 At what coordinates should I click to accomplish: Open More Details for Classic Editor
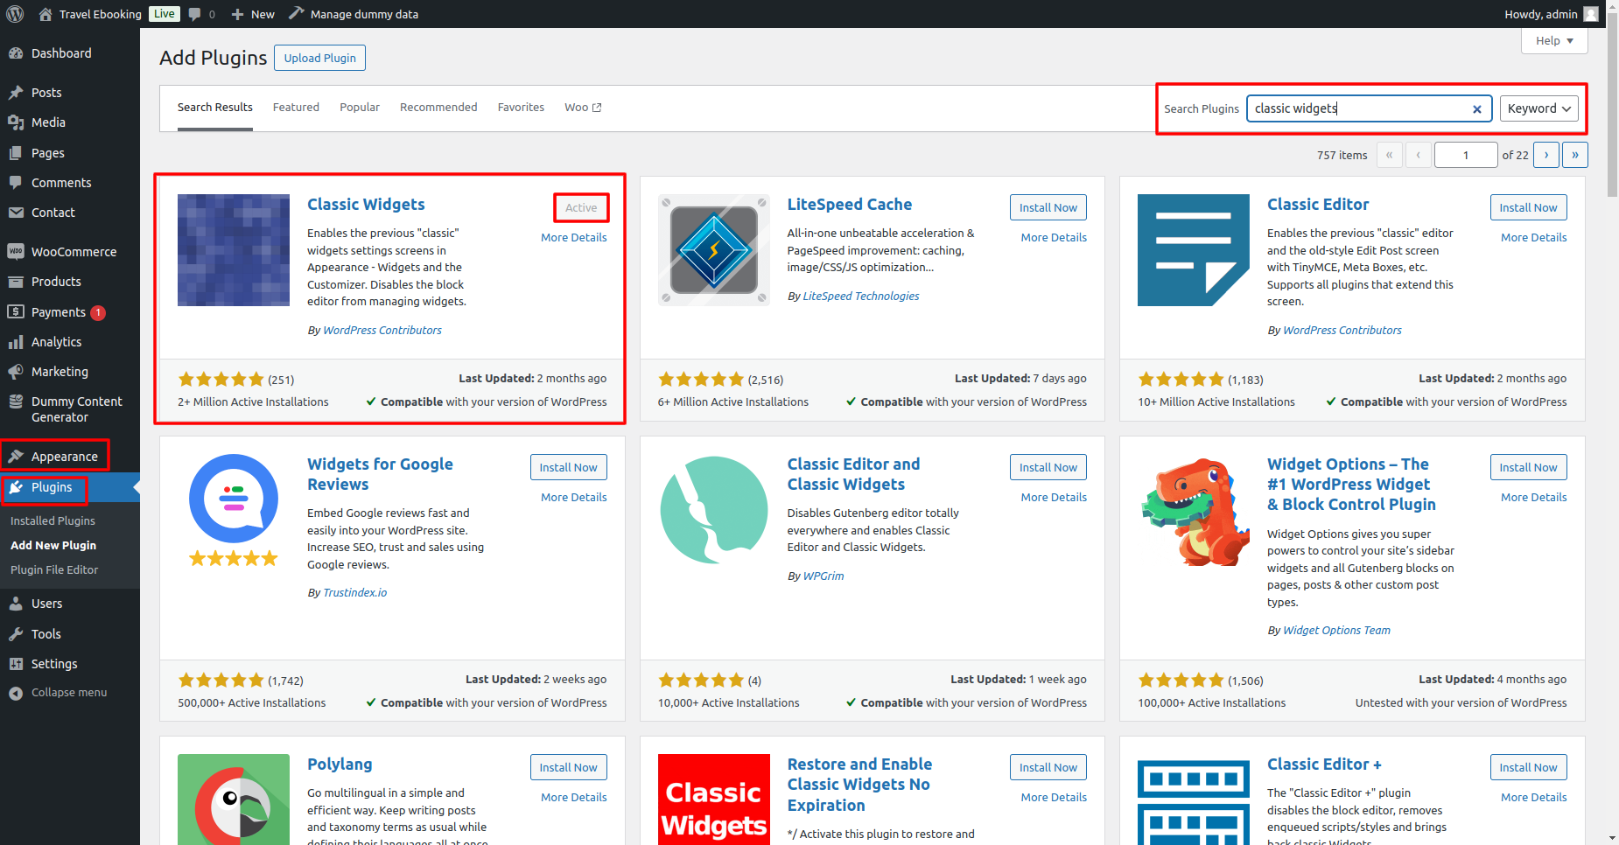click(1533, 238)
